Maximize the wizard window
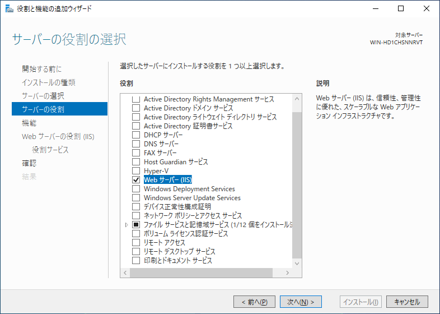Screen dimensions: 440x314 (401, 9)
